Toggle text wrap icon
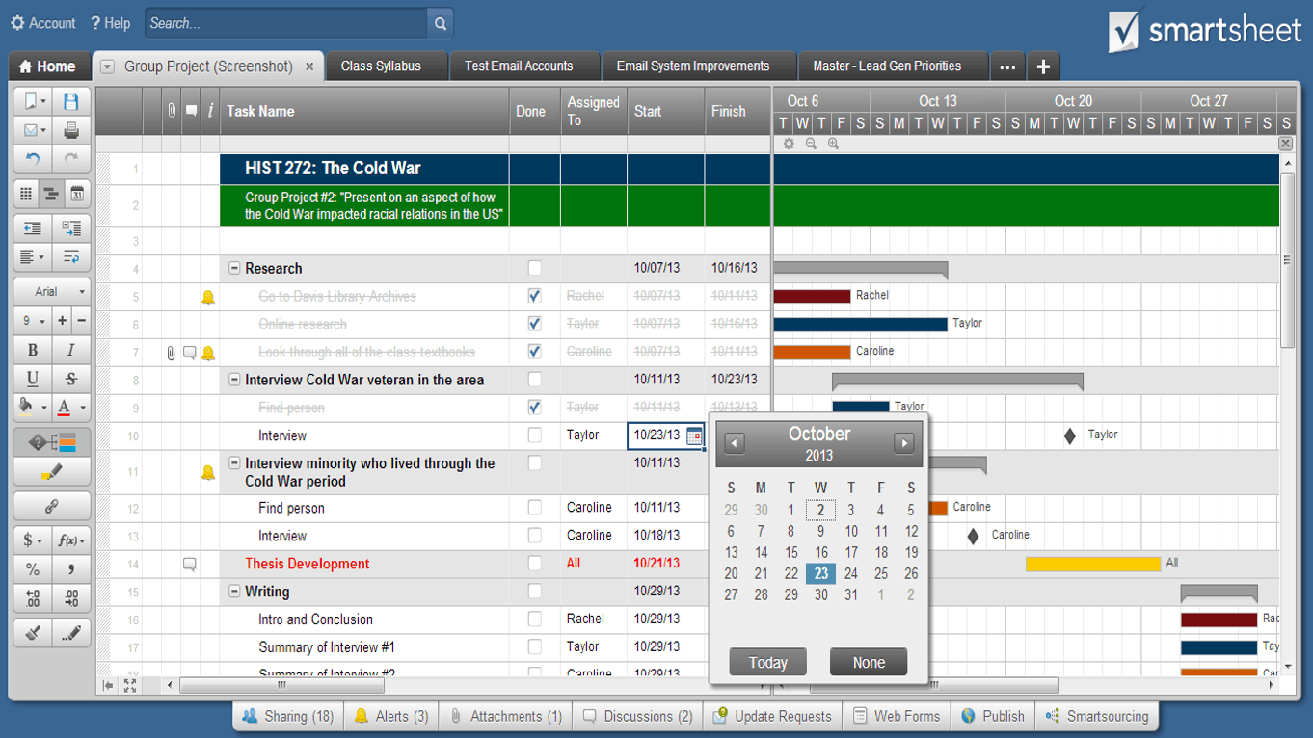Viewport: 1313px width, 738px height. coord(71,257)
